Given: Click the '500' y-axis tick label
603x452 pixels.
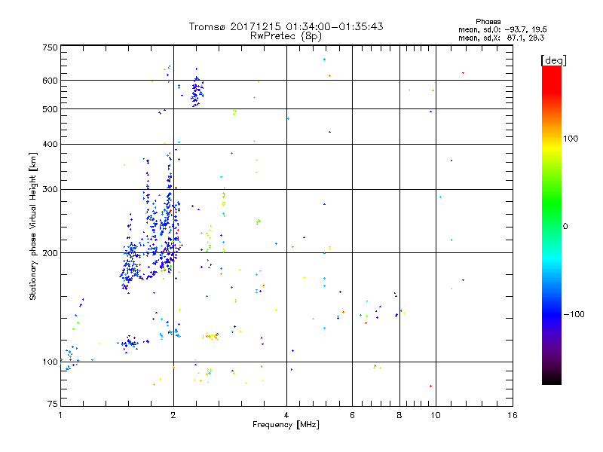Looking at the screenshot, I should click(x=50, y=109).
